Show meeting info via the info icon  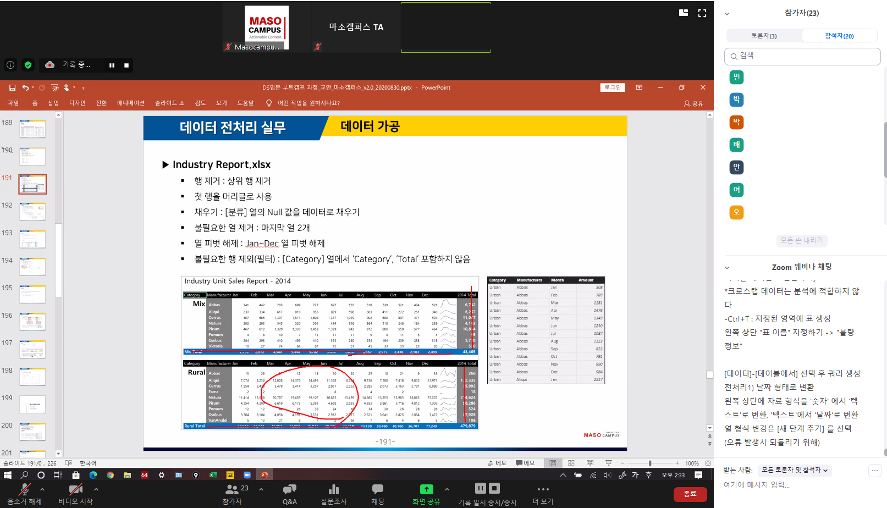click(x=10, y=65)
